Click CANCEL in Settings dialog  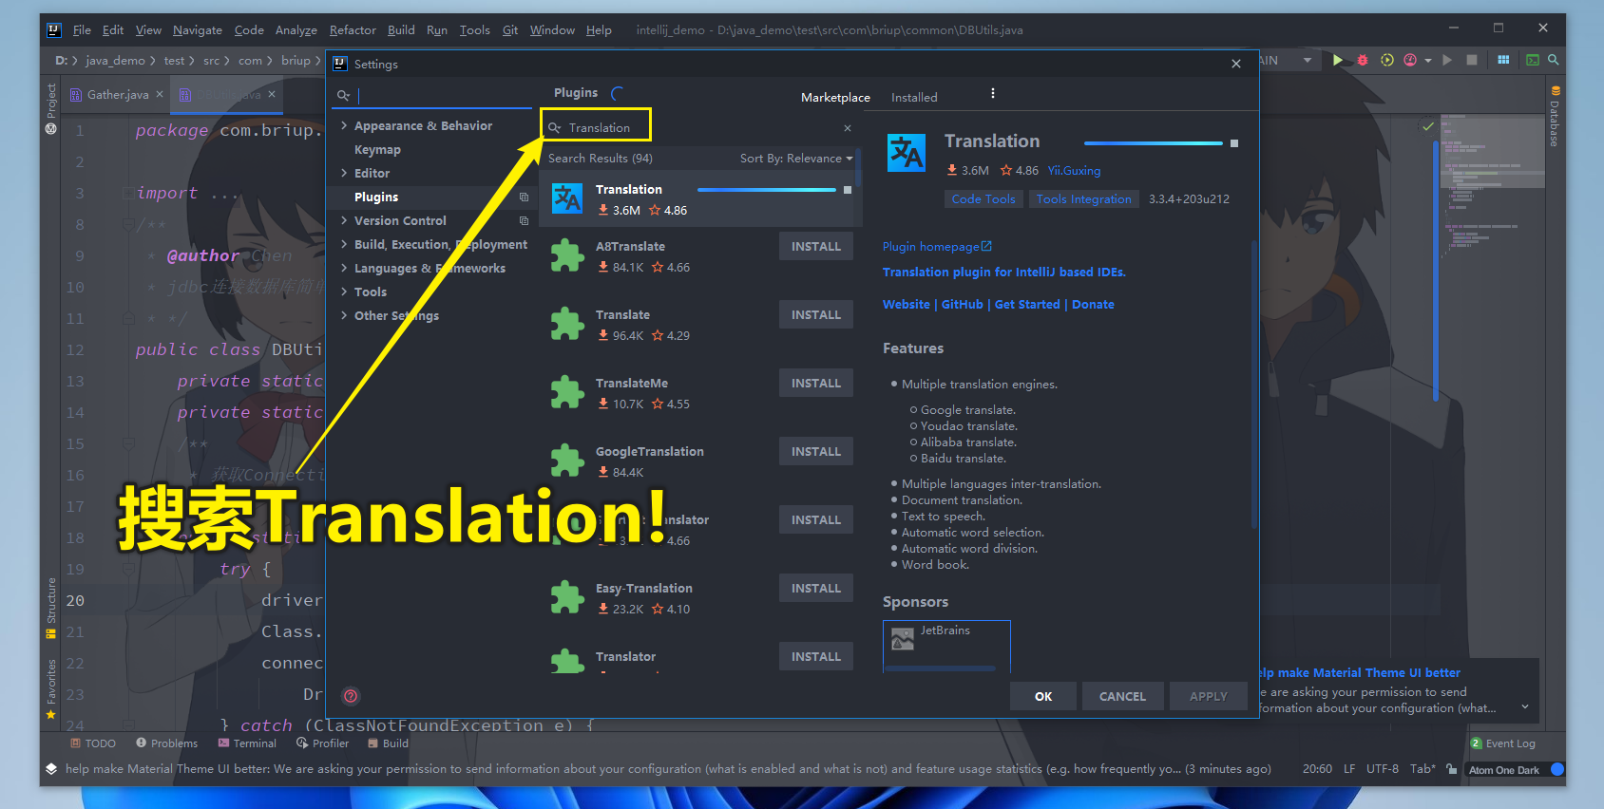1122,696
